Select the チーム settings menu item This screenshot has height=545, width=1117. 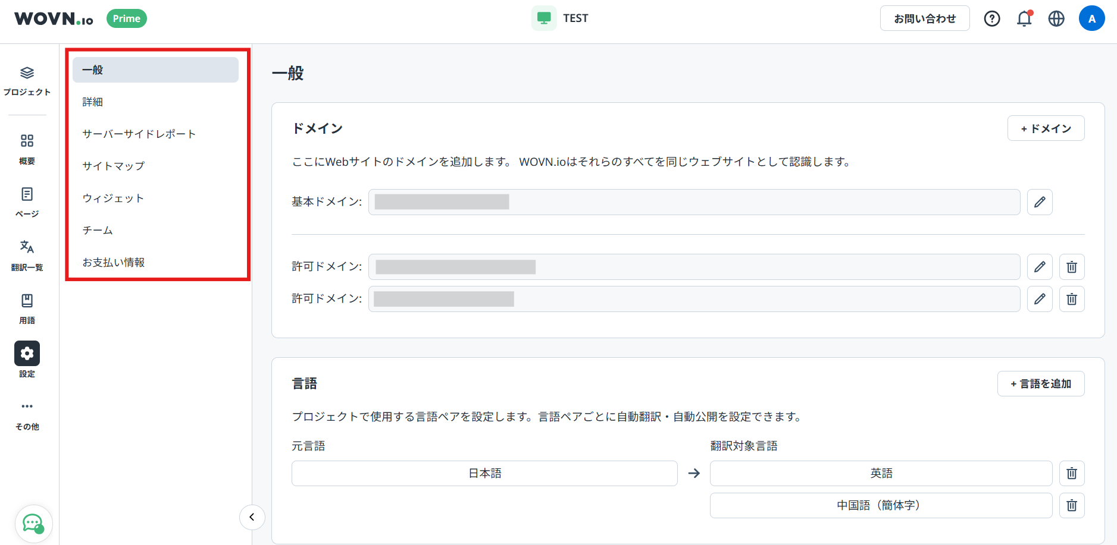click(97, 230)
